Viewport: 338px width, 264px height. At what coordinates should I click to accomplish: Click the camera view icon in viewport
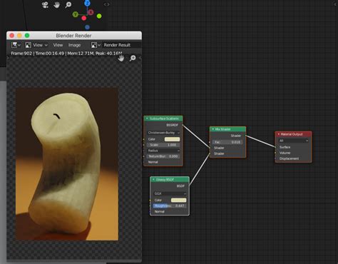(45, 5)
